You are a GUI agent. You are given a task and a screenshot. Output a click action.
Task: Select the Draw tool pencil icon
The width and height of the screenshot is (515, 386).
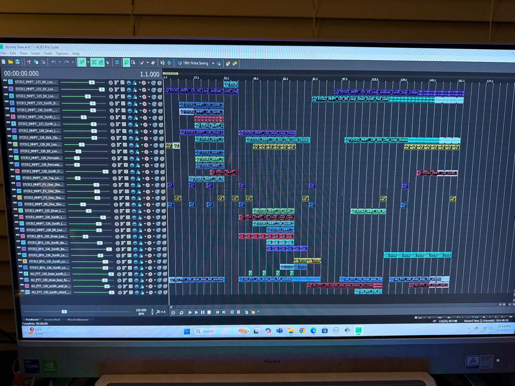tap(126, 62)
